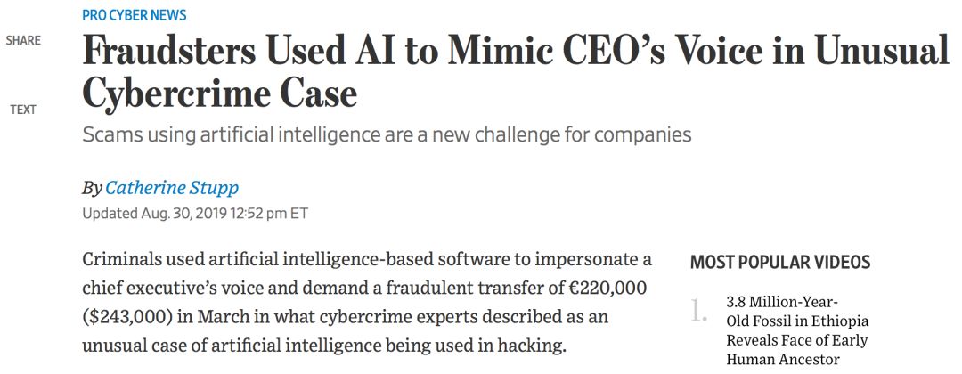Click the SHARE button beside the headline
This screenshot has height=374, width=962.
pos(22,41)
